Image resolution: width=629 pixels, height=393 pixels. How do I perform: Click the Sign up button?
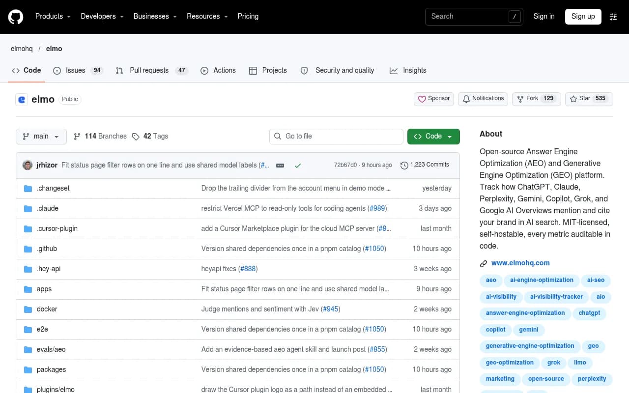coord(583,16)
